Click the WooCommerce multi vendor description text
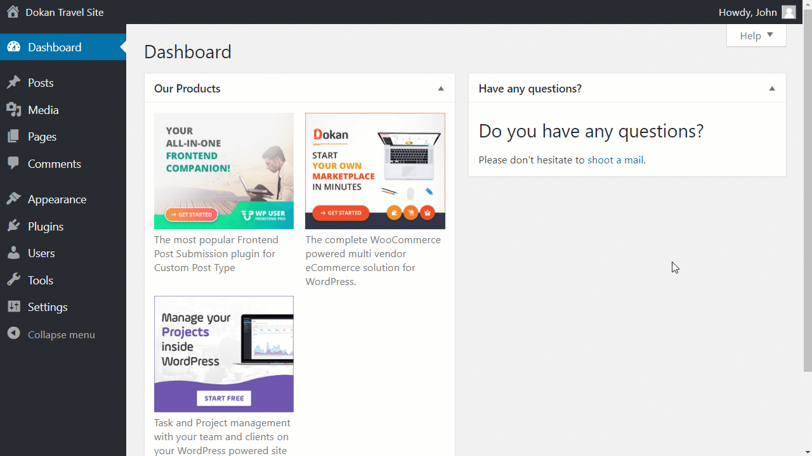The height and width of the screenshot is (456, 812). pos(373,261)
